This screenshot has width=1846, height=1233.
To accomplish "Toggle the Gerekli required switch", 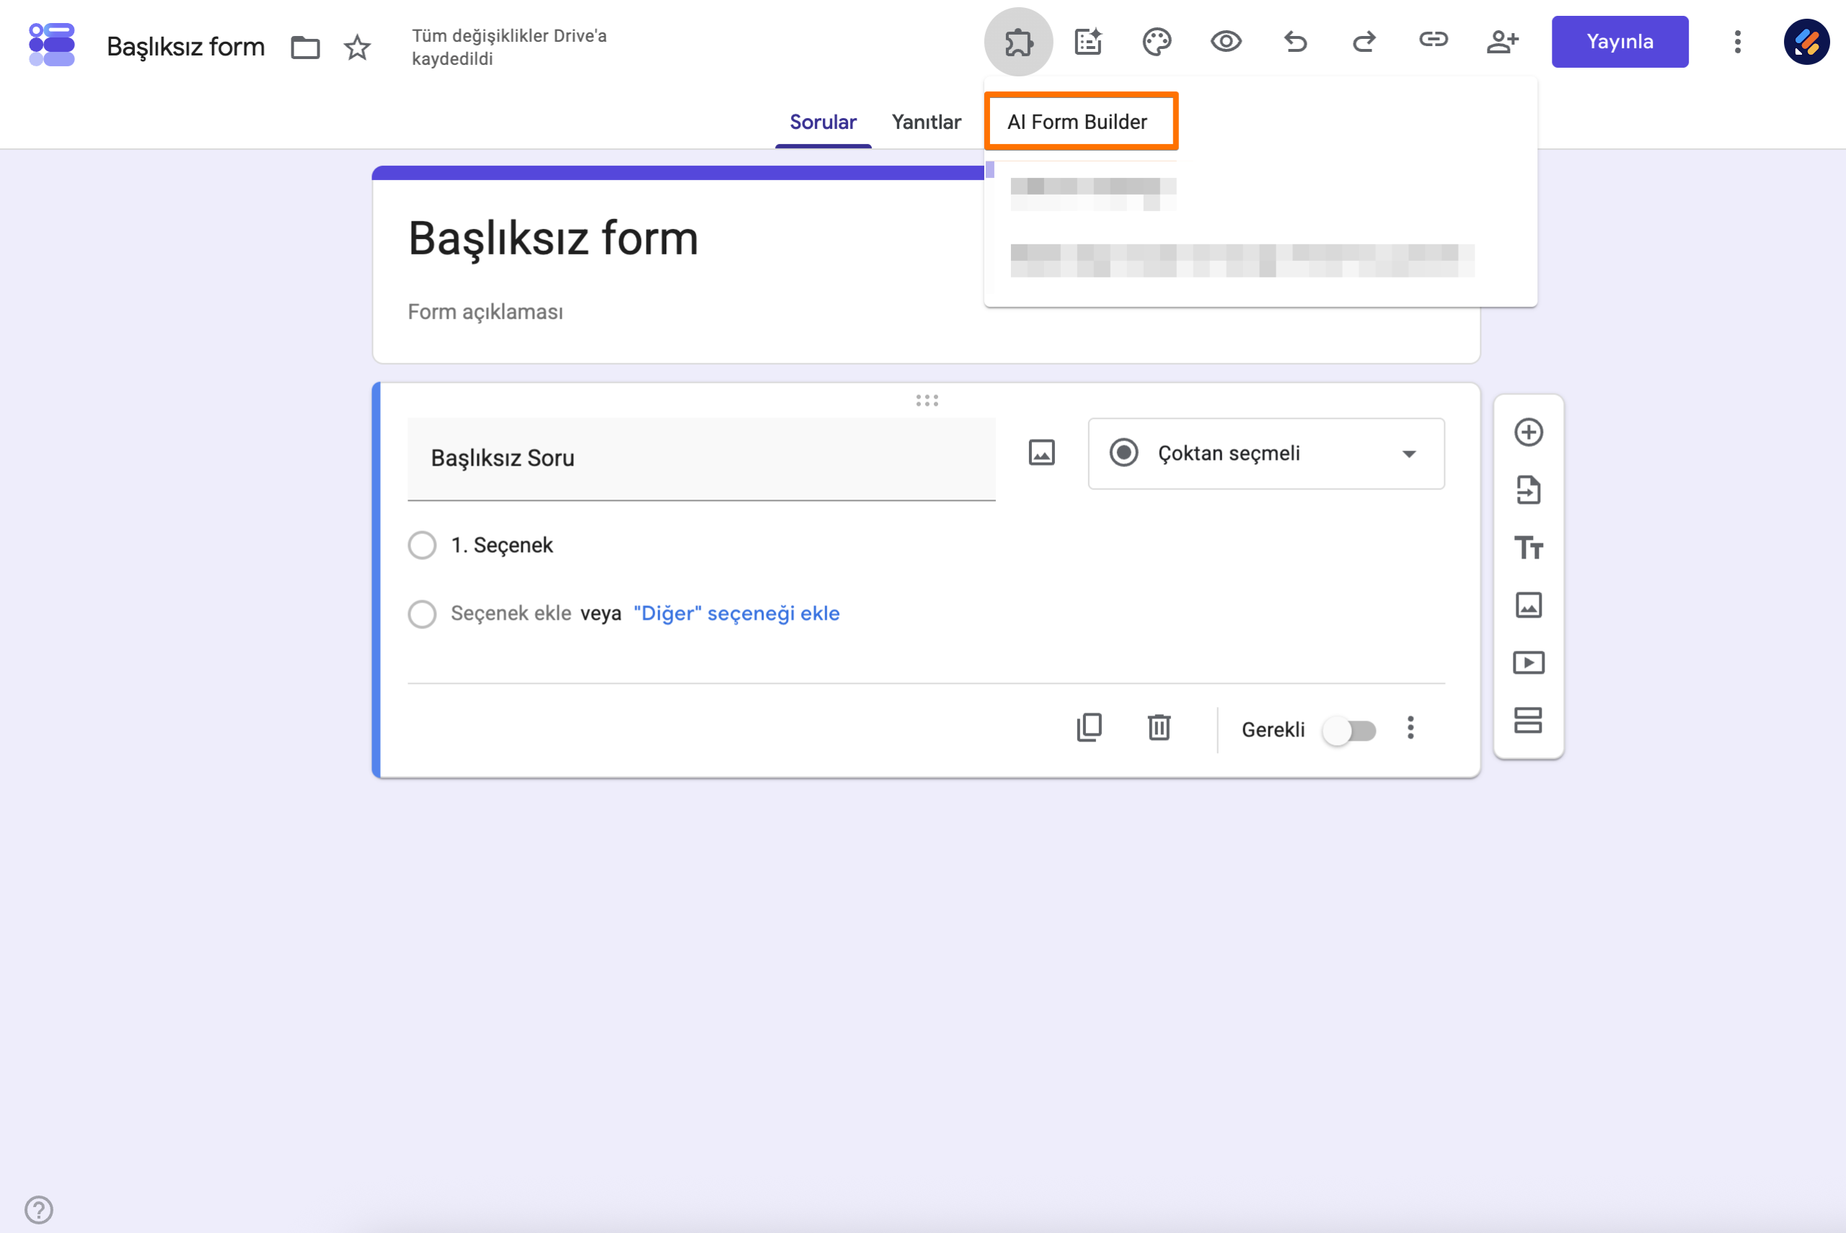I will tap(1348, 731).
